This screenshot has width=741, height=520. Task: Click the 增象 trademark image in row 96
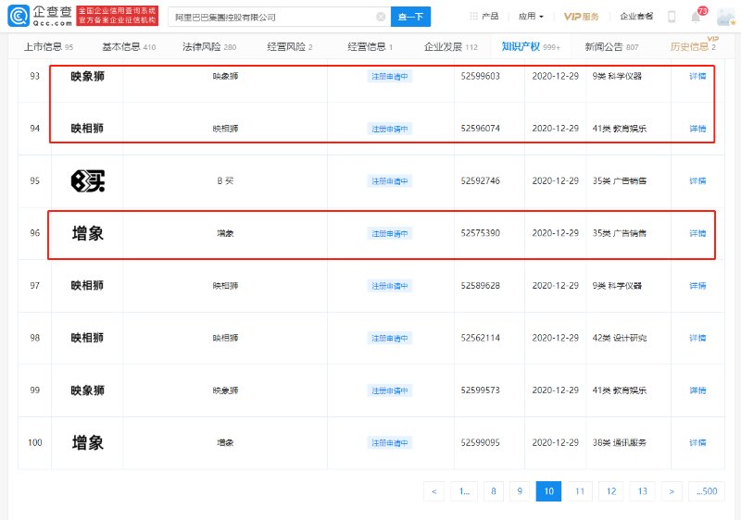(x=88, y=233)
